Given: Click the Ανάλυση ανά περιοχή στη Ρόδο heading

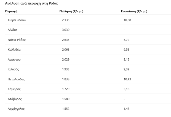Looking at the screenshot, I should [x=31, y=4].
